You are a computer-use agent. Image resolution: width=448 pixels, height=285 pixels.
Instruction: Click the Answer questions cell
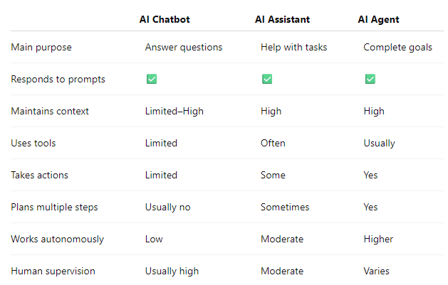(x=184, y=48)
